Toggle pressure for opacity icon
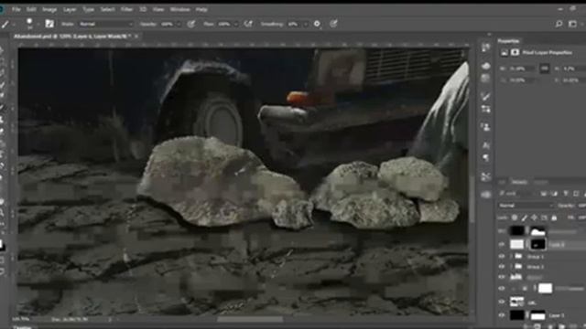The width and height of the screenshot is (586, 329). (191, 24)
